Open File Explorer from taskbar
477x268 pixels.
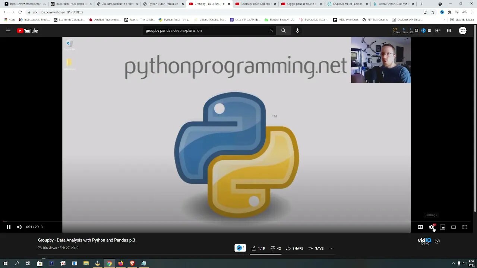tap(86, 263)
